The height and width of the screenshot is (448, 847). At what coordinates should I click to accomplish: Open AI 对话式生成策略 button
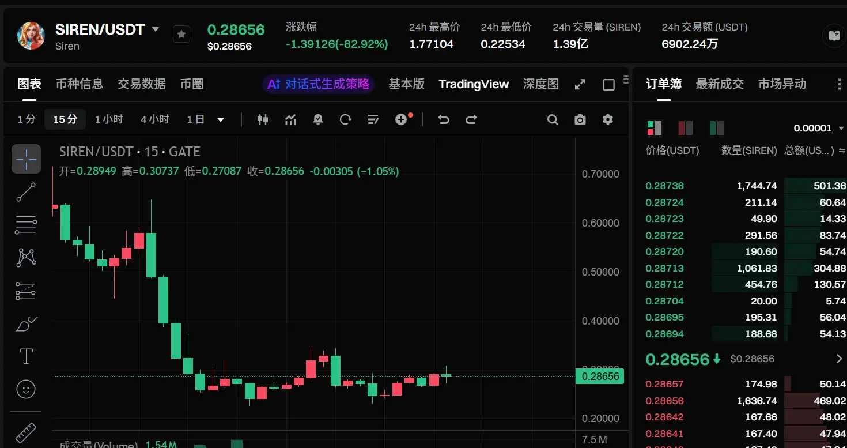319,84
